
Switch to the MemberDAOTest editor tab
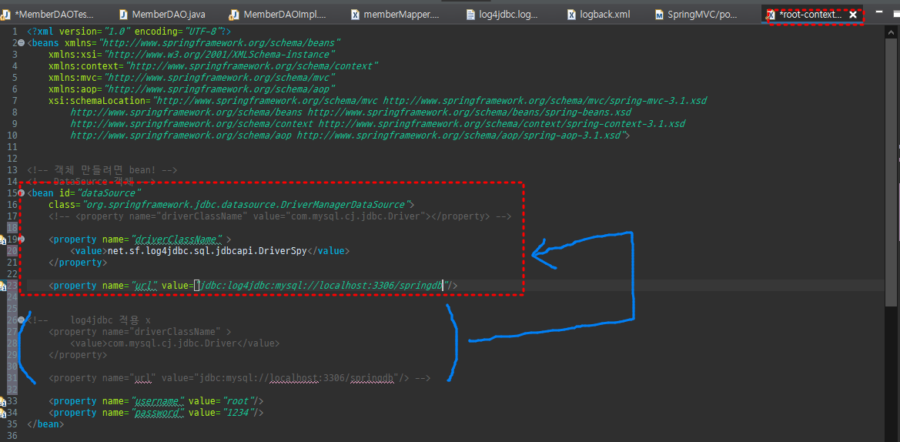[x=49, y=15]
